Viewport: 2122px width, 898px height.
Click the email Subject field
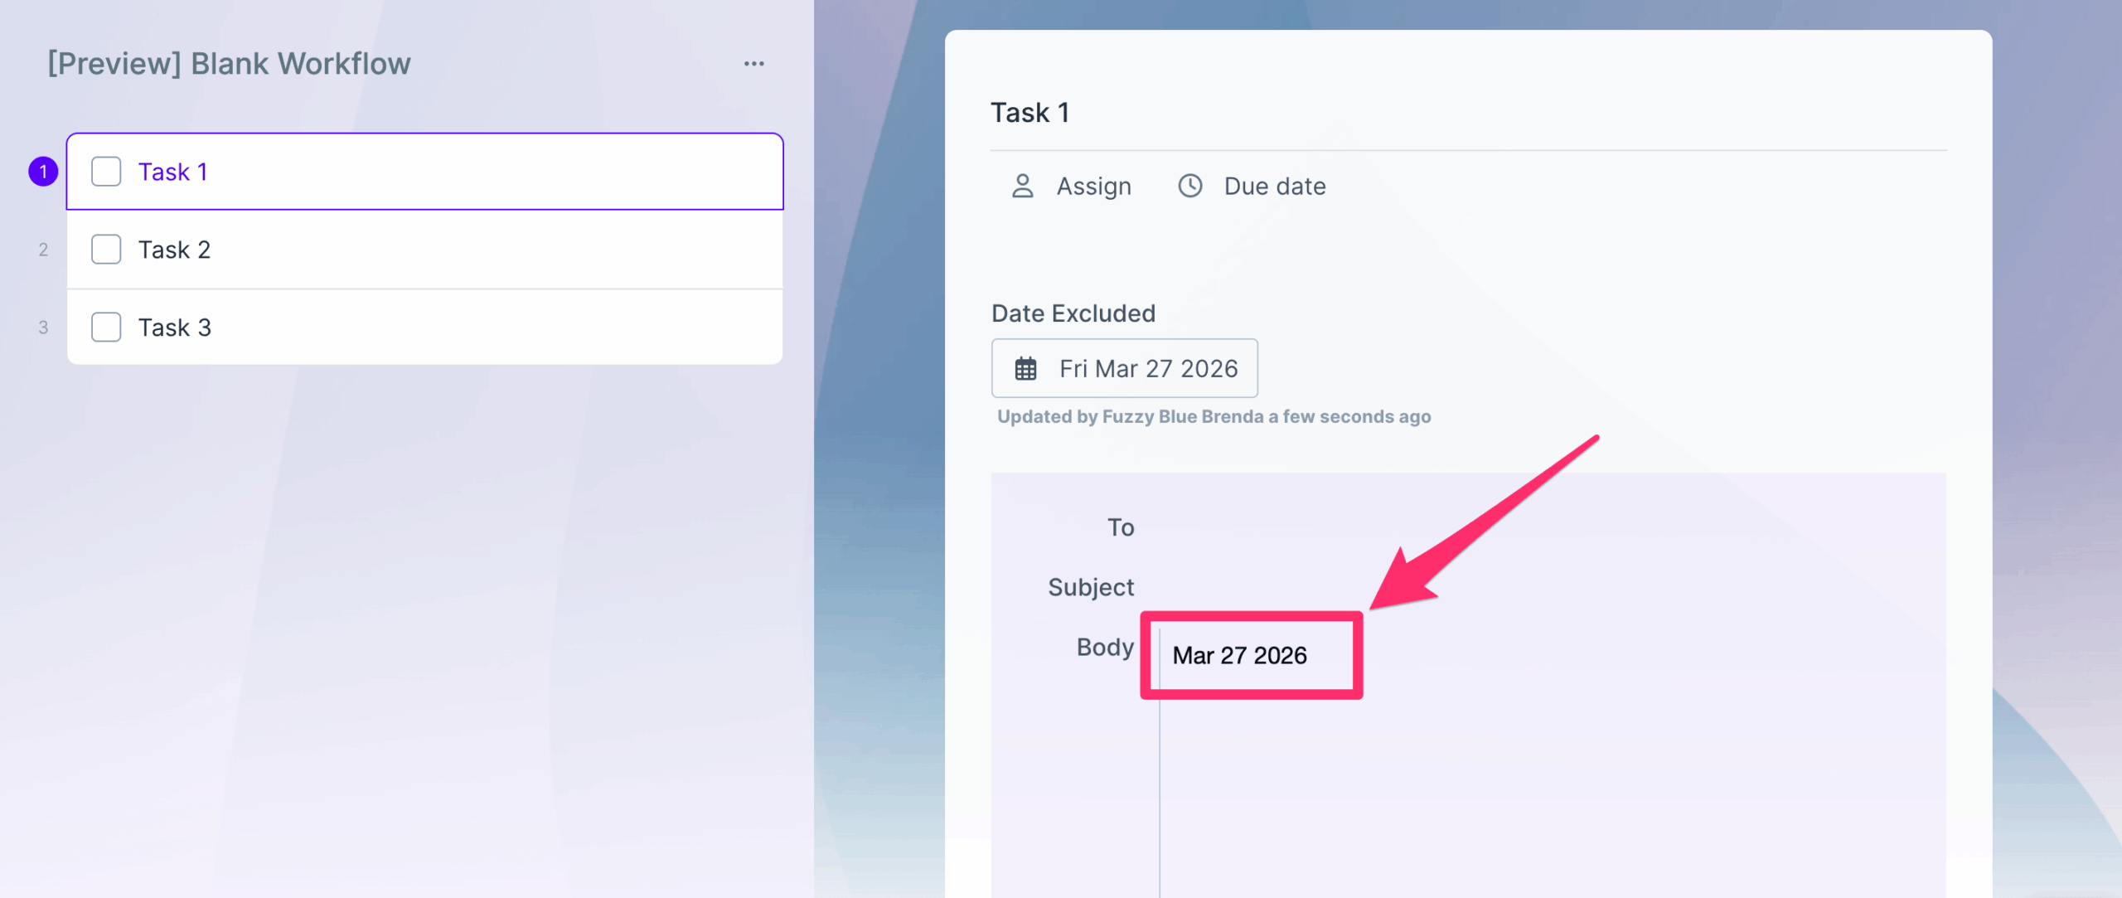1492,587
